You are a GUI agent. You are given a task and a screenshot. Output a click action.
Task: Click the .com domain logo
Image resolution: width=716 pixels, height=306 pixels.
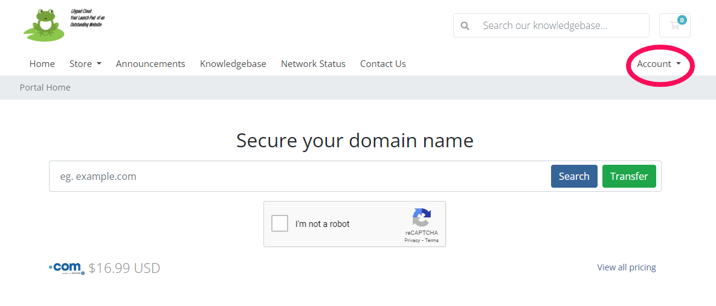pyautogui.click(x=66, y=268)
